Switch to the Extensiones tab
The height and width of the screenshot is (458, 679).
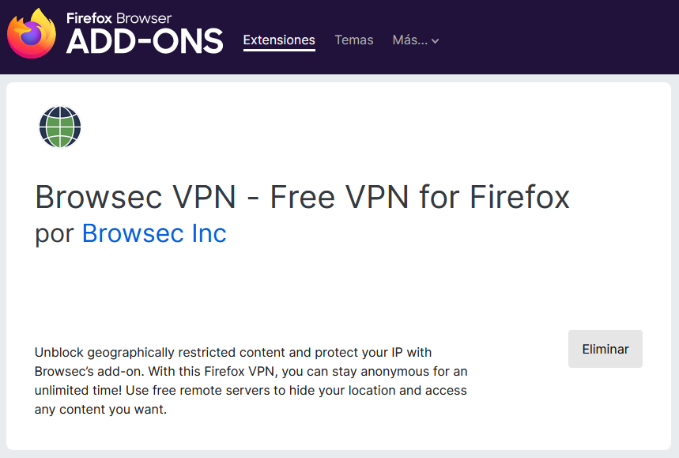[x=279, y=40]
